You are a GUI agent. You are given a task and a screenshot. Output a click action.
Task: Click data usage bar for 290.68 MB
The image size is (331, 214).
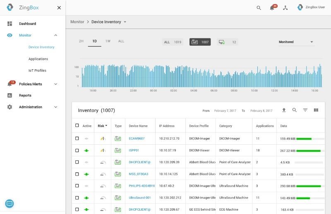(x=310, y=186)
